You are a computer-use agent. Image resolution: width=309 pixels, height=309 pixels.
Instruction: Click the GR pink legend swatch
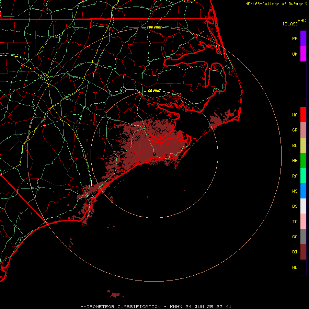[303, 130]
